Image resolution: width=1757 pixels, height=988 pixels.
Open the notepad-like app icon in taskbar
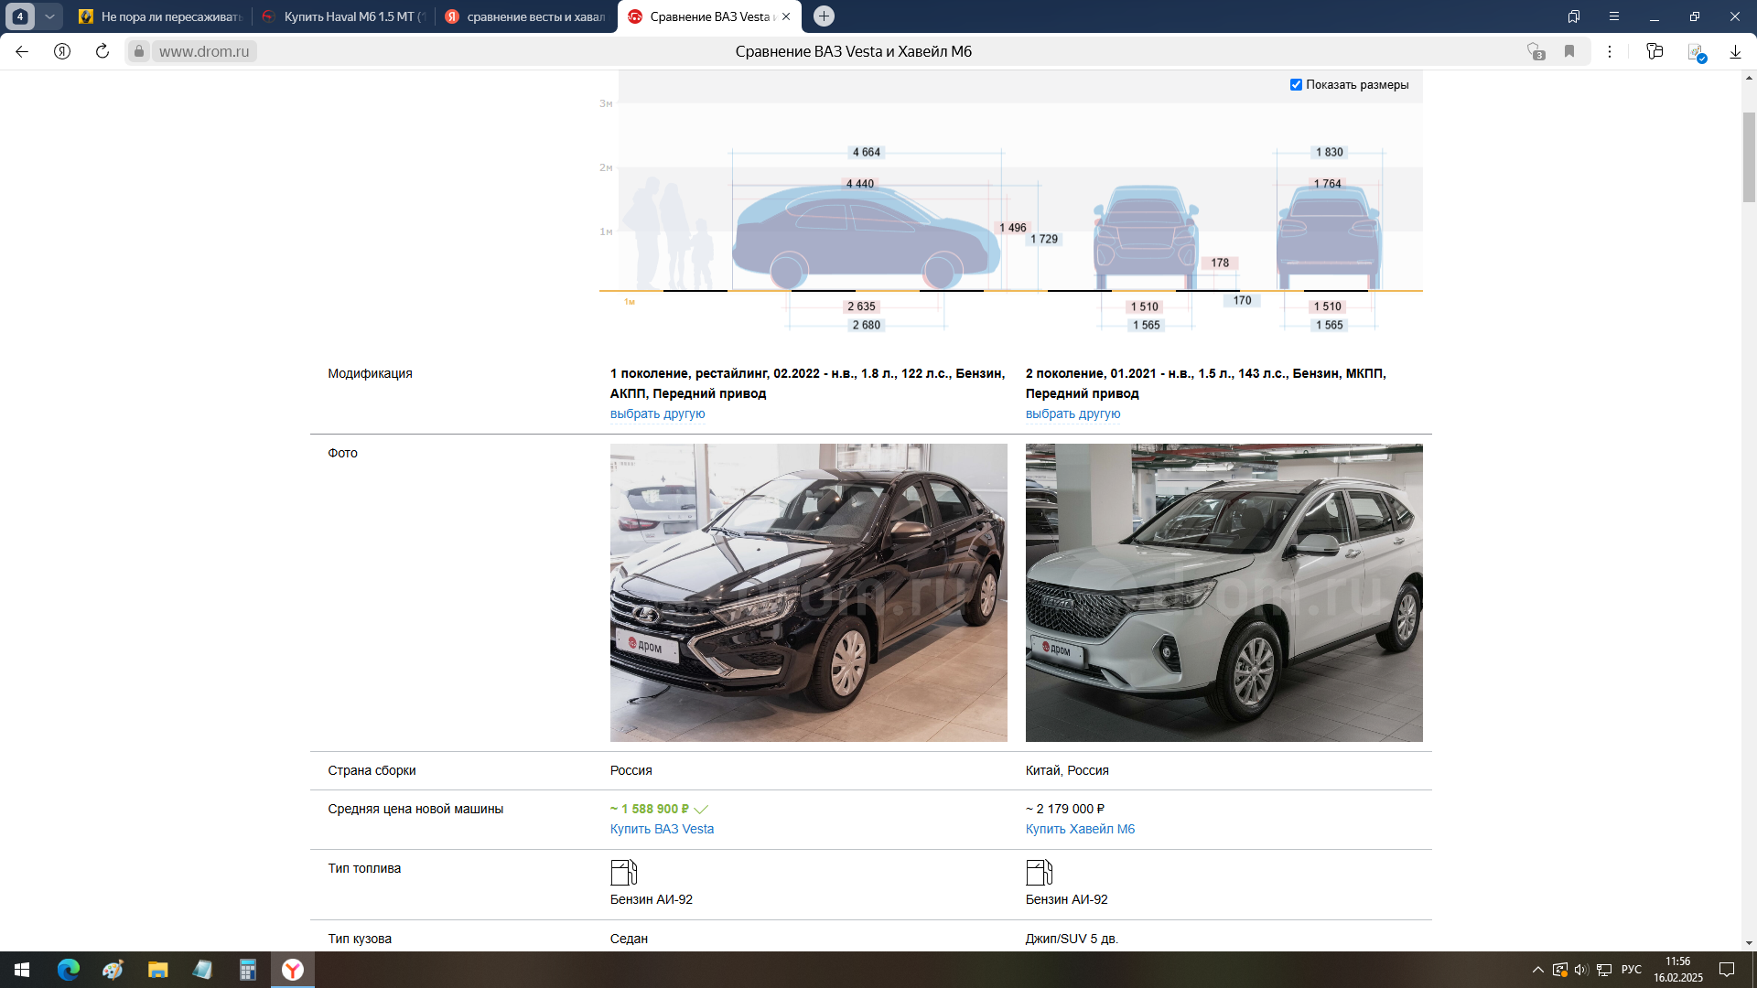[x=202, y=970]
